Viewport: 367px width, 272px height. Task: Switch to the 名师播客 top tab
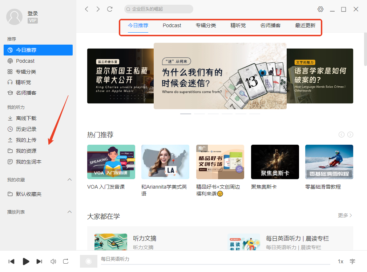270,25
